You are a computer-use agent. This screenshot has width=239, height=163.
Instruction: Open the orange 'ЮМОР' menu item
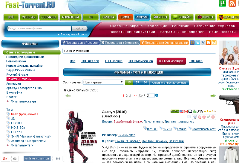coord(125,17)
